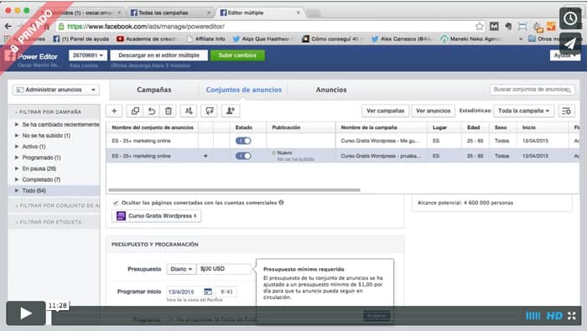The height and width of the screenshot is (331, 587).
Task: Delete the ad set with the trash icon
Action: tap(169, 111)
